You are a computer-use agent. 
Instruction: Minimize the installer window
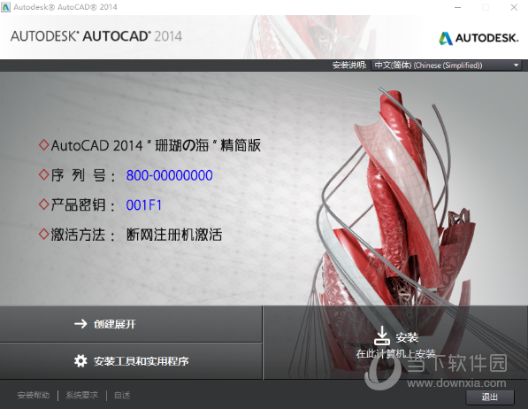[x=457, y=7]
